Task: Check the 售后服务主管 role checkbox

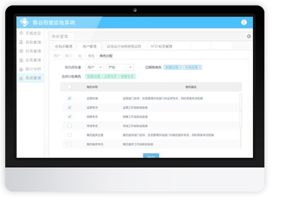Action: [x=69, y=135]
